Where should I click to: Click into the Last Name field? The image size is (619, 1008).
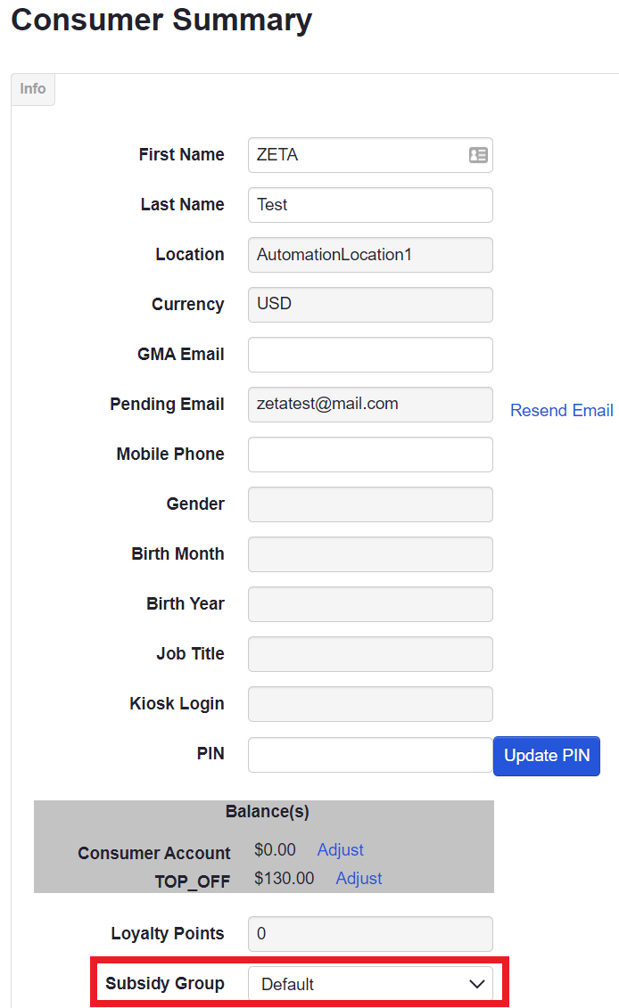click(371, 205)
